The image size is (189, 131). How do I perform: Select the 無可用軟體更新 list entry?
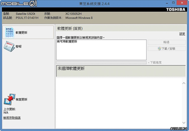coord(67,42)
